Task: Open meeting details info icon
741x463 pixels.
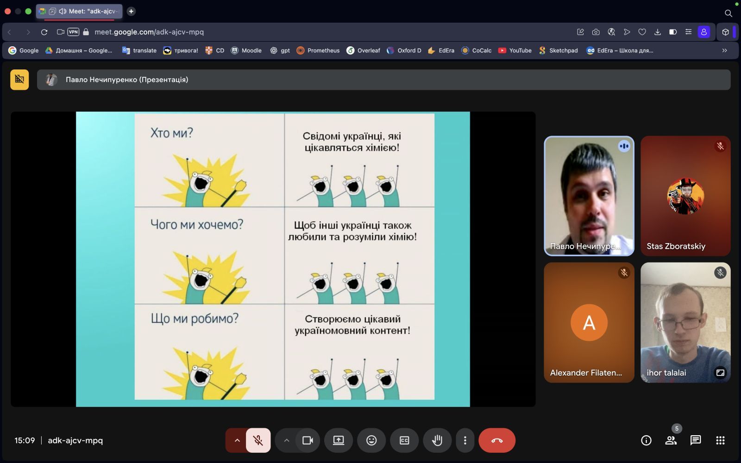Action: click(646, 440)
